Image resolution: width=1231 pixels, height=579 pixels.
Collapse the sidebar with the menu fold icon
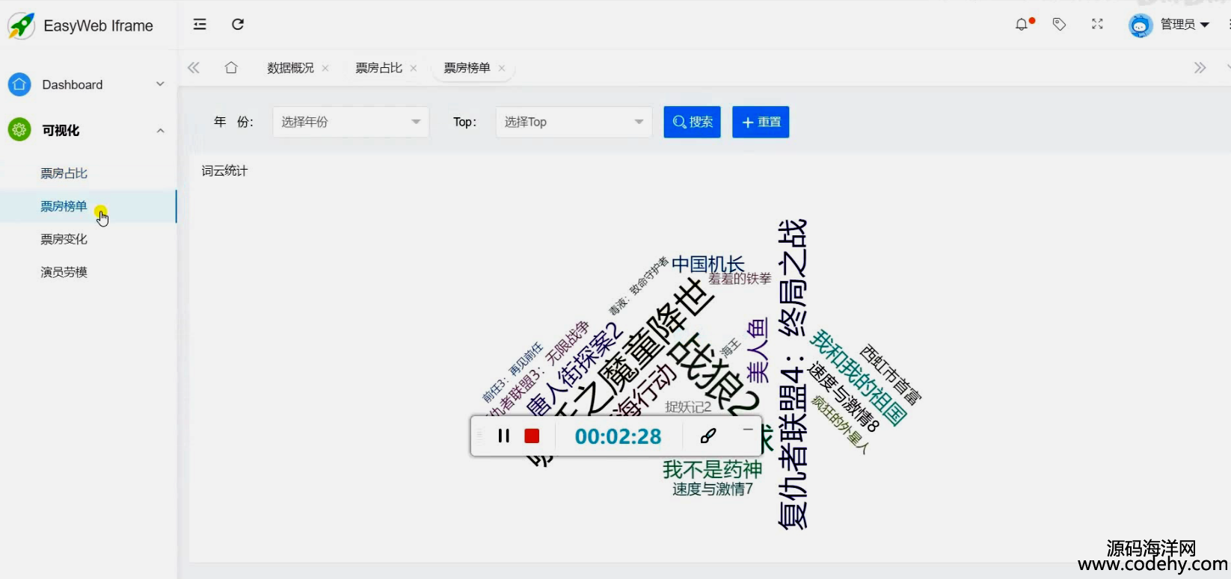(x=200, y=25)
